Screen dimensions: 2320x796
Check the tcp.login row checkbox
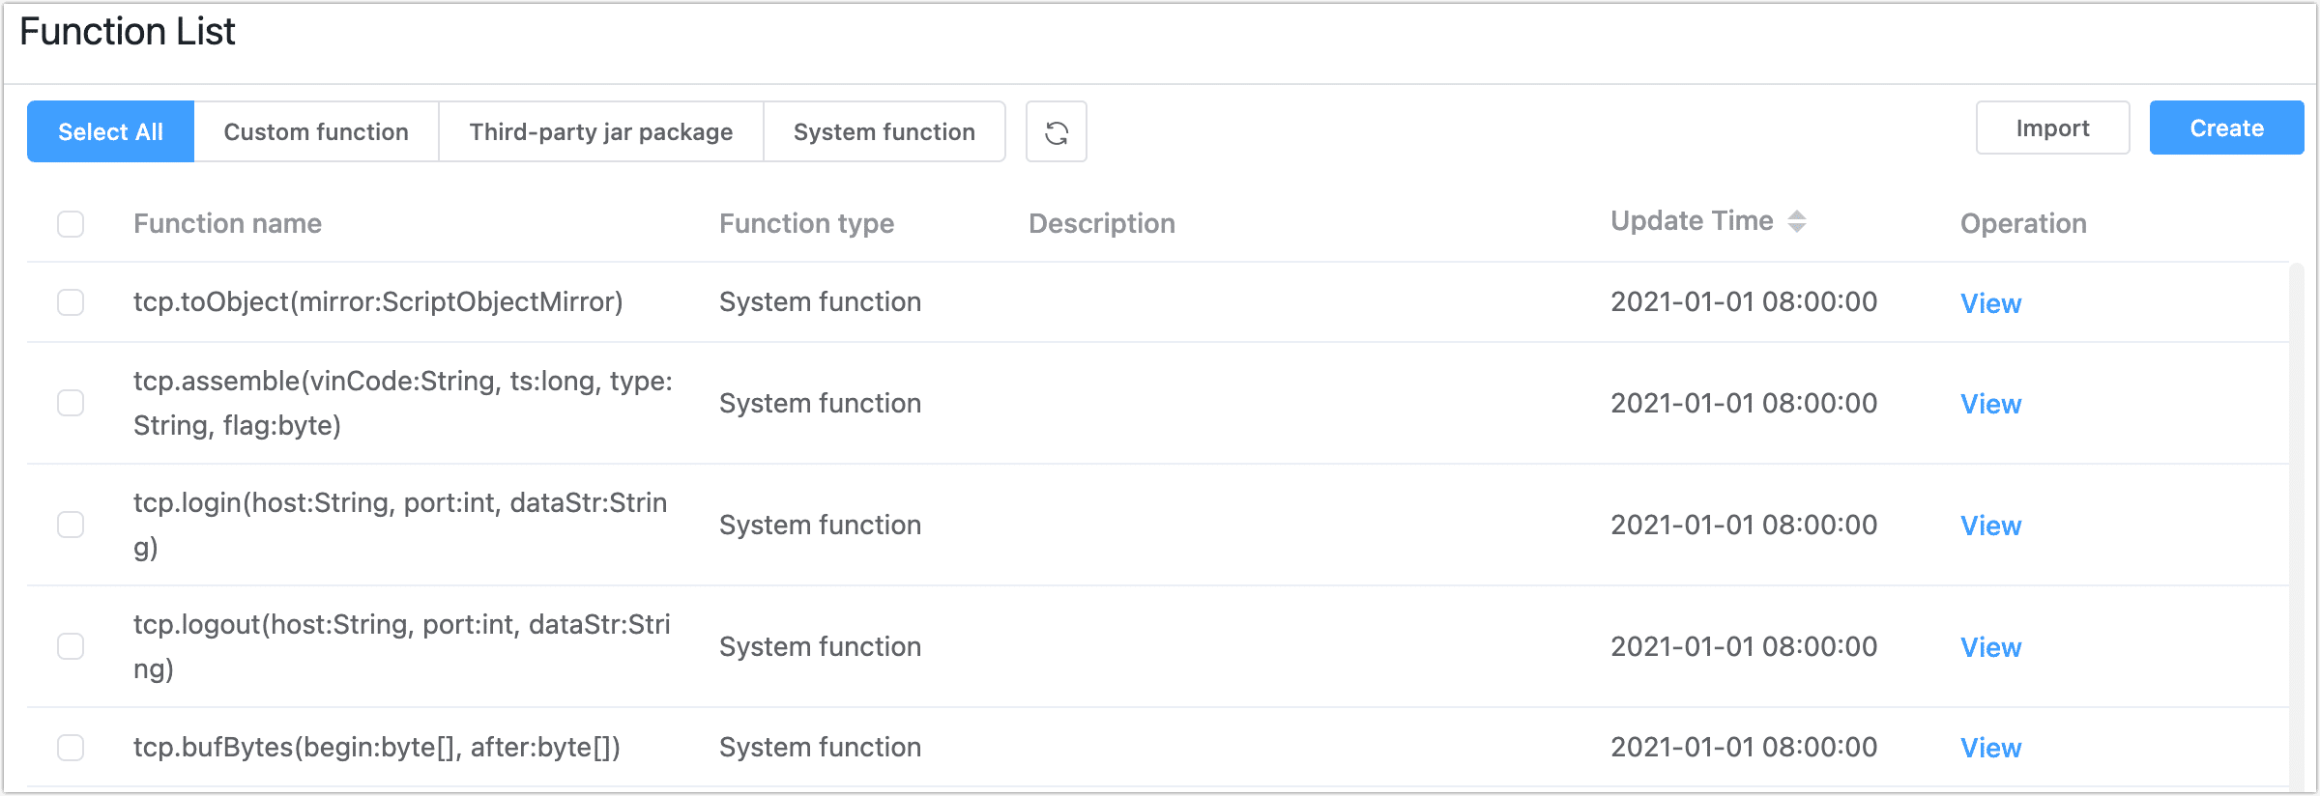(x=71, y=525)
